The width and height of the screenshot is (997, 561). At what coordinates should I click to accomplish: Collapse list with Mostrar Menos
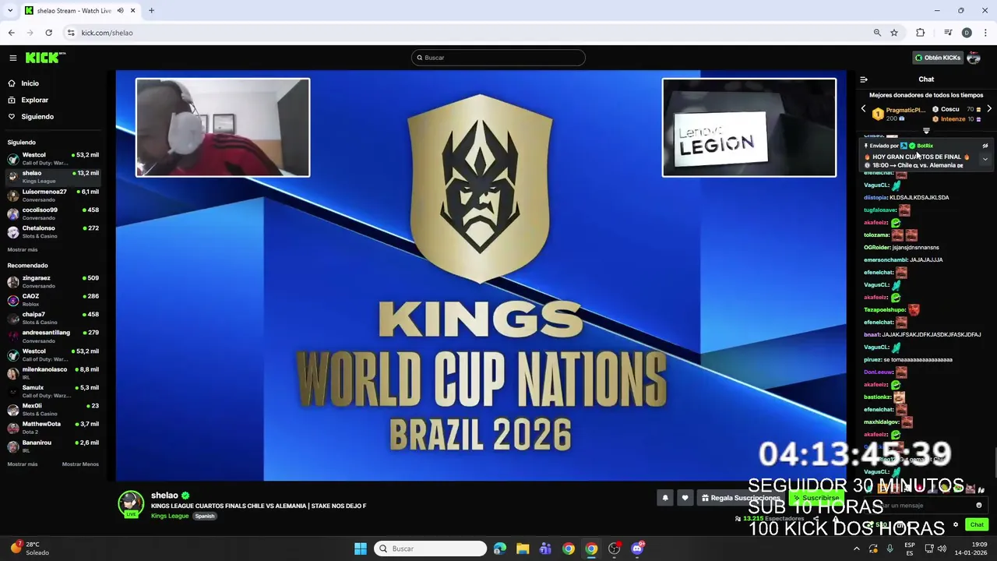80,464
